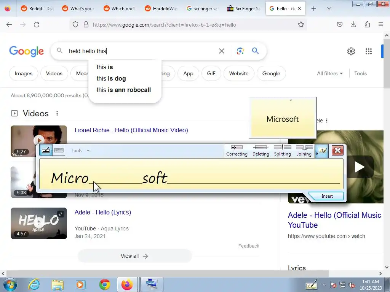Viewport: 390px width, 292px height.
Task: Submit the search with the magnifier icon
Action: point(255,51)
